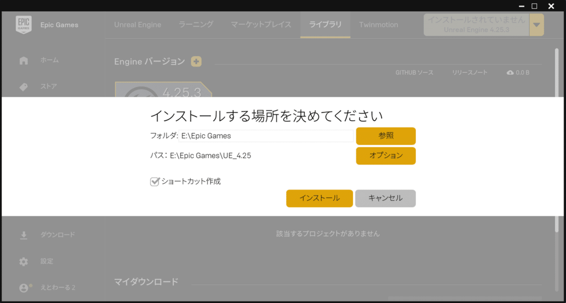This screenshot has width=566, height=303.
Task: Cancel the dialog with キャンセル
Action: (x=385, y=198)
